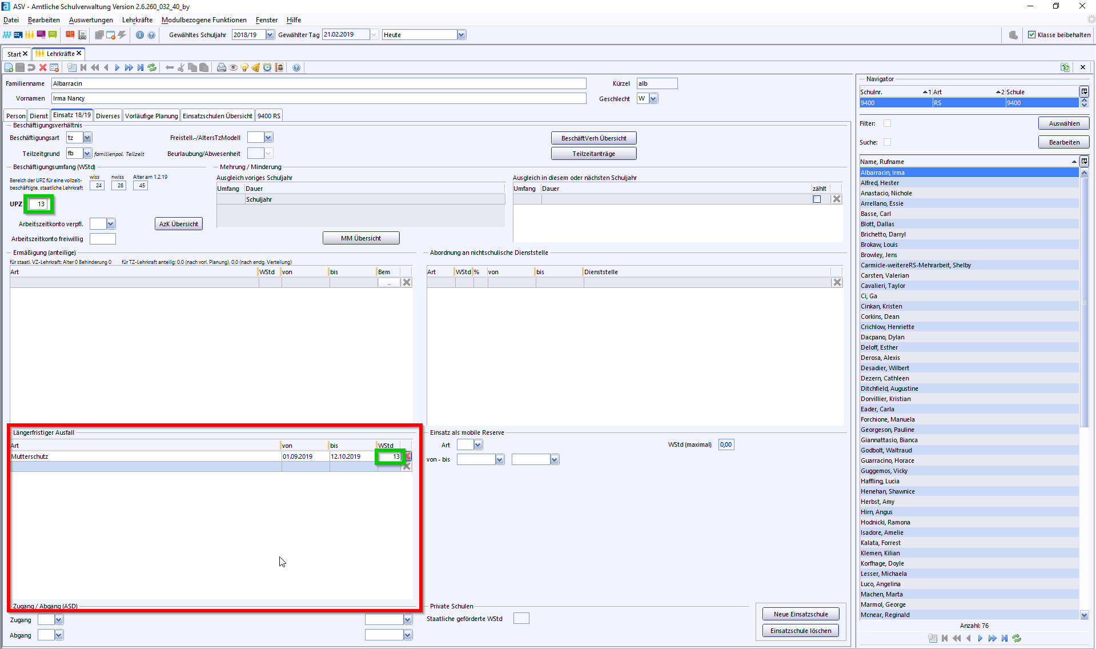
Task: Open the Auswertungen menu
Action: click(x=91, y=20)
